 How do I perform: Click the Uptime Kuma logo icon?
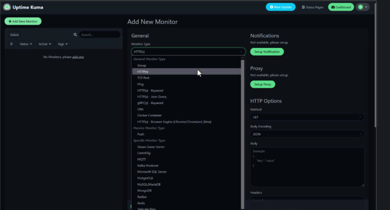pos(7,7)
